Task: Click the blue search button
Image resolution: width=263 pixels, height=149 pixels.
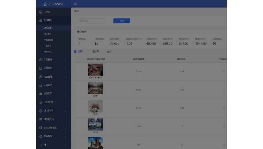Action: click(x=122, y=21)
